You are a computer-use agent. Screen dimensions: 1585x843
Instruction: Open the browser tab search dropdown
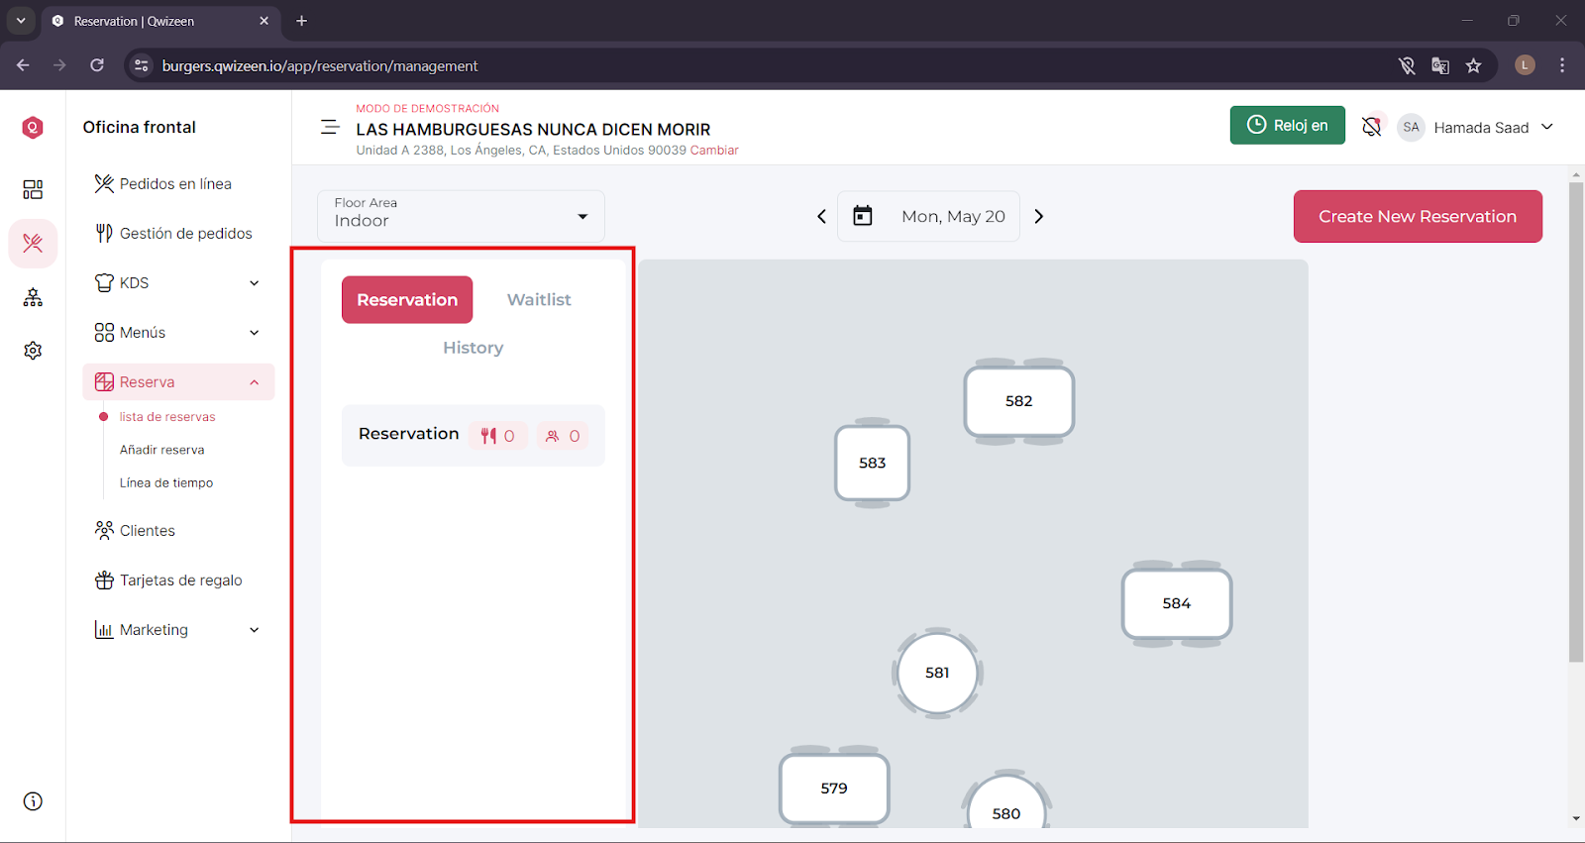click(x=21, y=21)
